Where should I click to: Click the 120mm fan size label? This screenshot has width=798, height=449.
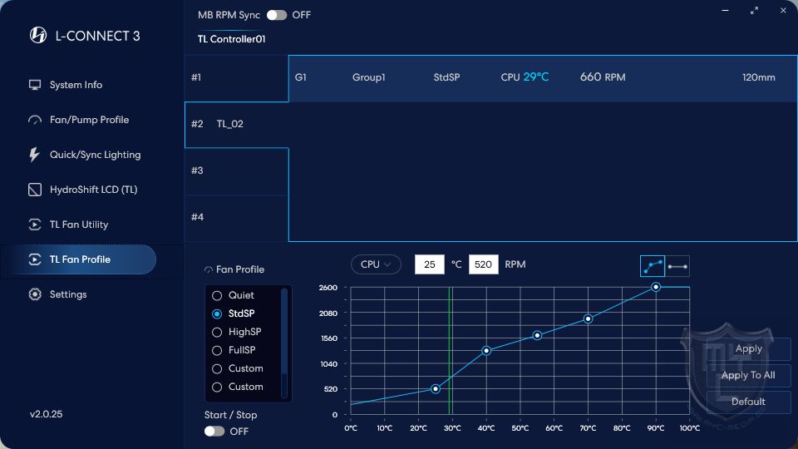click(x=759, y=78)
